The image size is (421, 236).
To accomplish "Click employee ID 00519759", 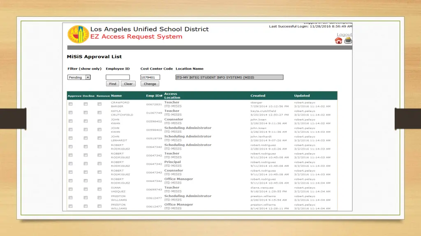I will pyautogui.click(x=154, y=138).
